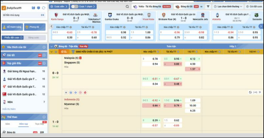Switch to the Đang cược toggle
The image size is (264, 138).
pos(33,38)
